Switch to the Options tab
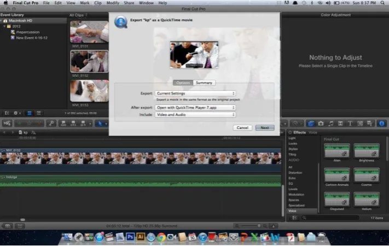Screen dimensions: 389x246 click(x=183, y=83)
